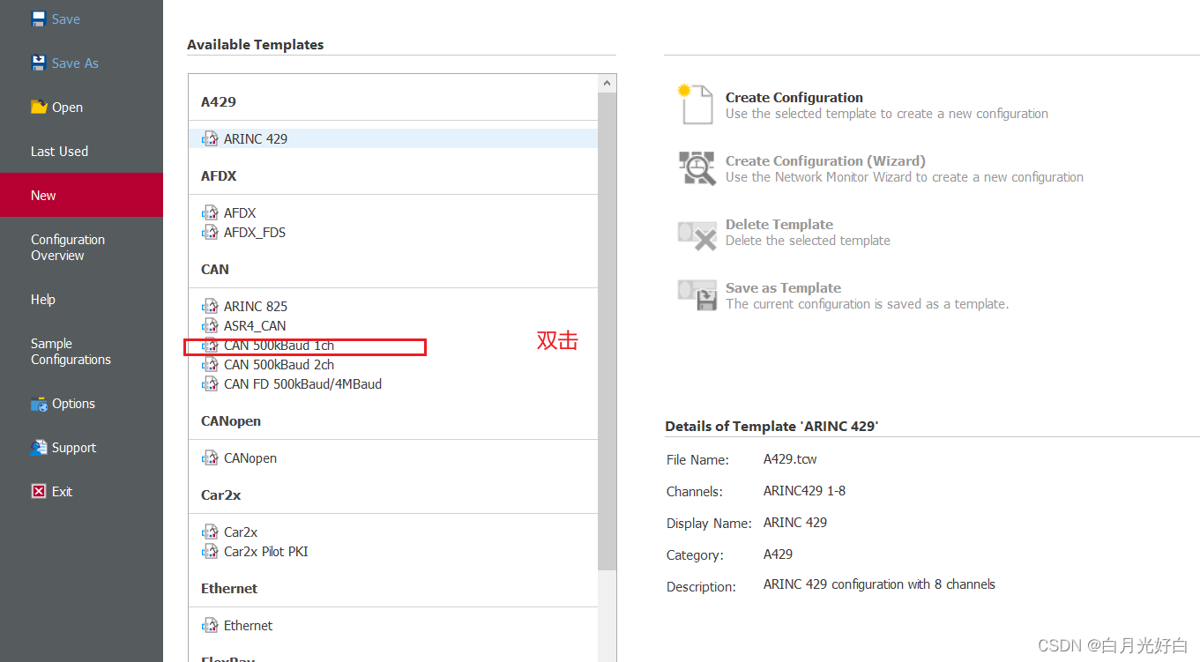Select the AFDX template row
The image size is (1200, 662).
coord(393,212)
